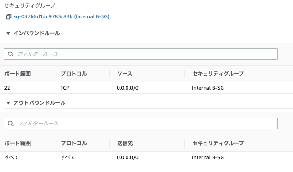Sort outbound rules by セキュリティグループ column
293x172 pixels.
pyautogui.click(x=218, y=143)
